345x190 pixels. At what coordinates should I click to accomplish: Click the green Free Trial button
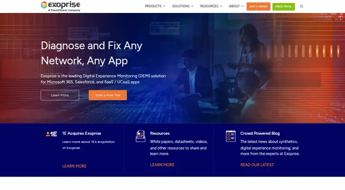coord(284,6)
